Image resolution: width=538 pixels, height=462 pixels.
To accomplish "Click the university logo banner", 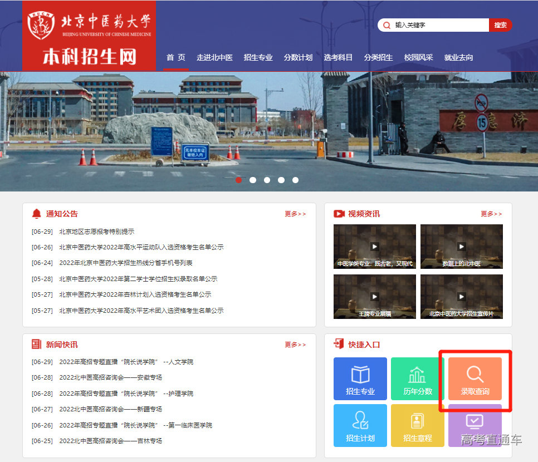I will pos(89,36).
